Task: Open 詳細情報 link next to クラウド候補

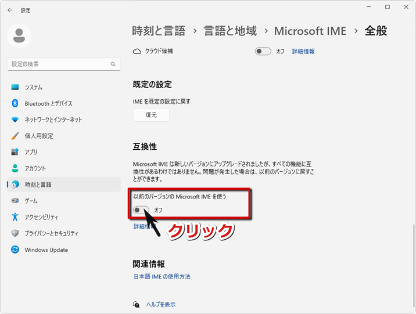Action: pyautogui.click(x=303, y=51)
